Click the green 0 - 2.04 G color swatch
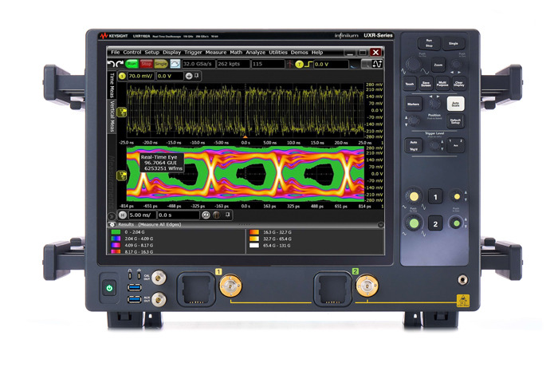558x367 pixels. coord(116,232)
